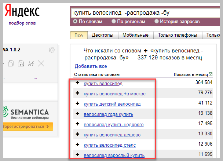Click the 'Зарегистрироваться' button in the Semantica banner
This screenshot has width=223, height=161.
[27, 127]
